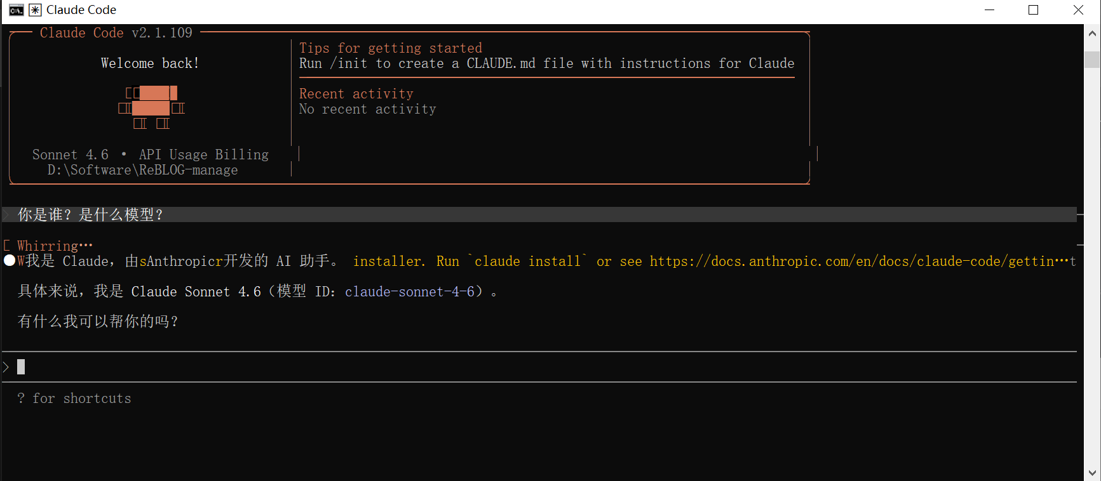
Task: Select the 'Tips for getting started' heading
Action: pos(390,48)
